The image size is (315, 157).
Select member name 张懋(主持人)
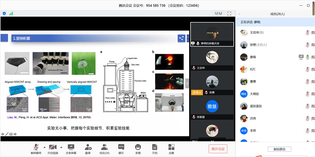point(258,45)
